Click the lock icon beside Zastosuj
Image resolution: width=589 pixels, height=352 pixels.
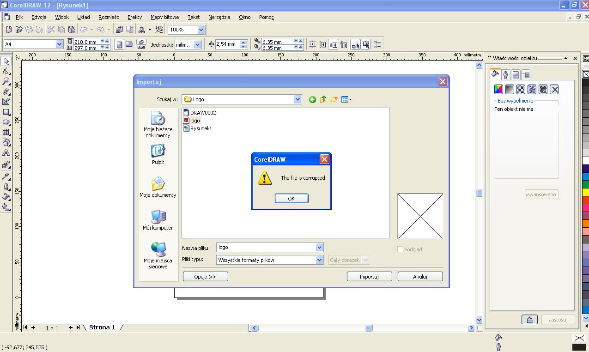tap(529, 319)
